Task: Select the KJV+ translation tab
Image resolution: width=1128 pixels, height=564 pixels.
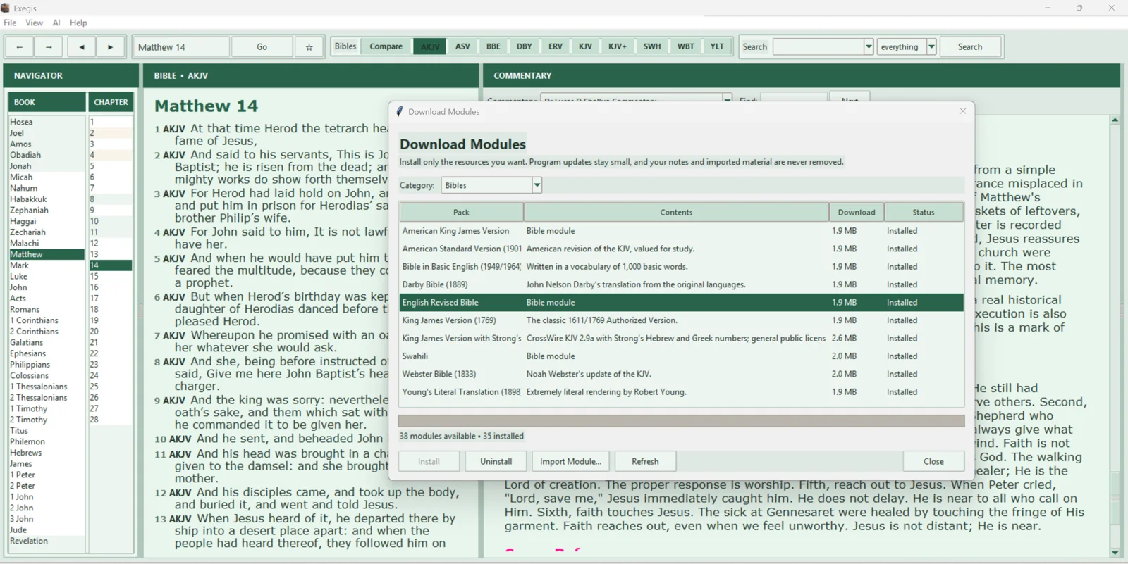Action: (x=618, y=46)
